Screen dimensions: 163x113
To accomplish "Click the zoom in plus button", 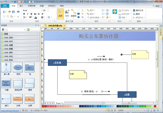I will pos(144,110).
